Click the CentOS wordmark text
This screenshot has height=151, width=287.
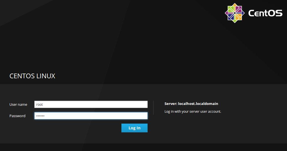click(x=265, y=13)
